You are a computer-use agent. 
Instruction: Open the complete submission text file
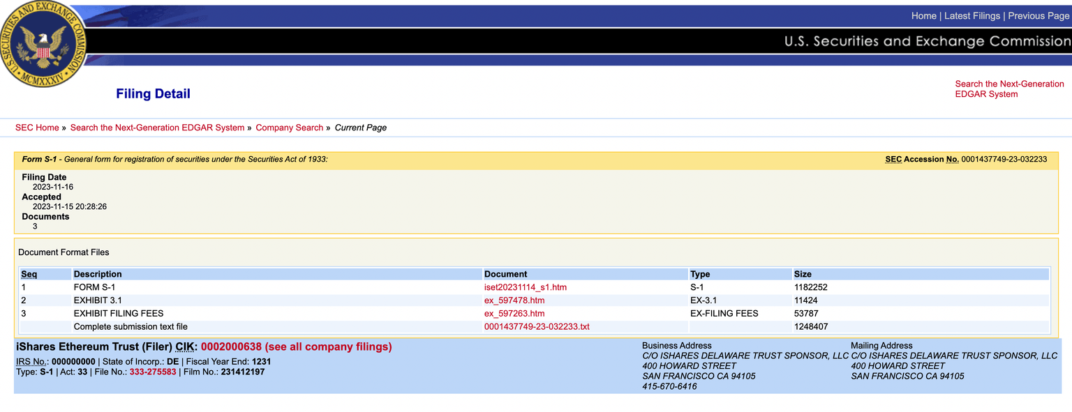point(537,326)
